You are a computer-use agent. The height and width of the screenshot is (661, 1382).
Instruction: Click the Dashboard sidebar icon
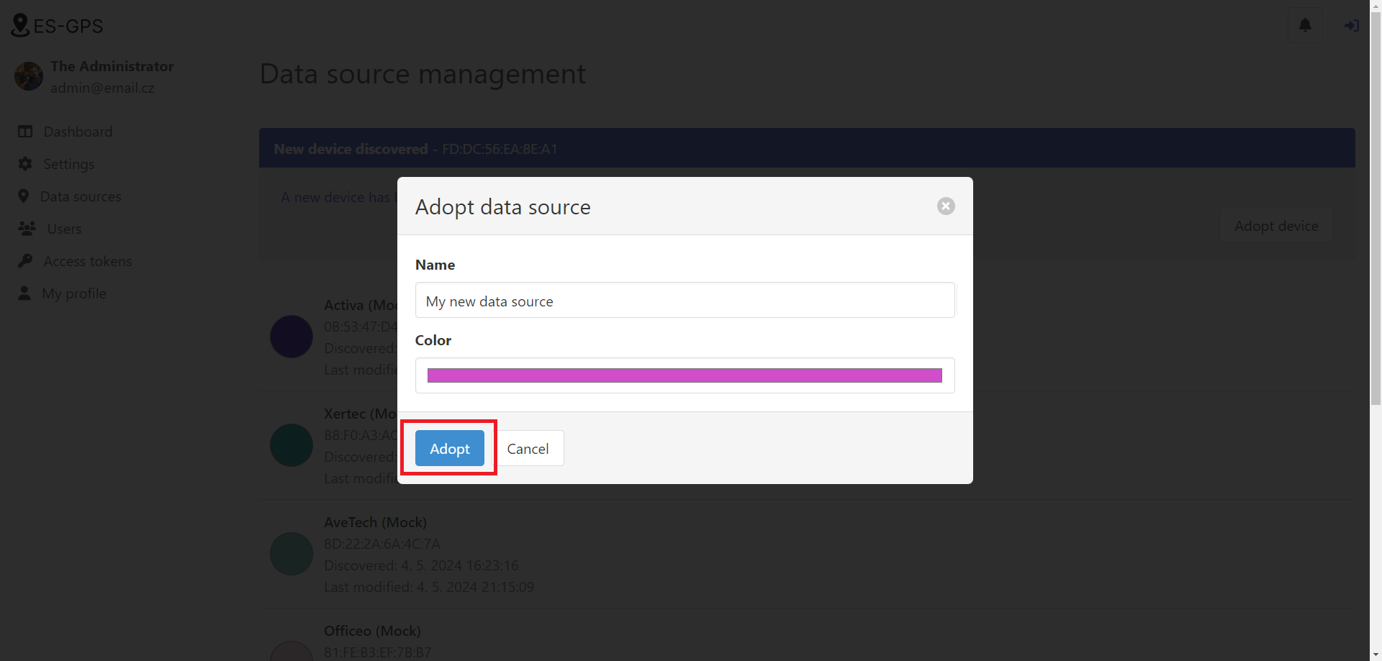[25, 132]
